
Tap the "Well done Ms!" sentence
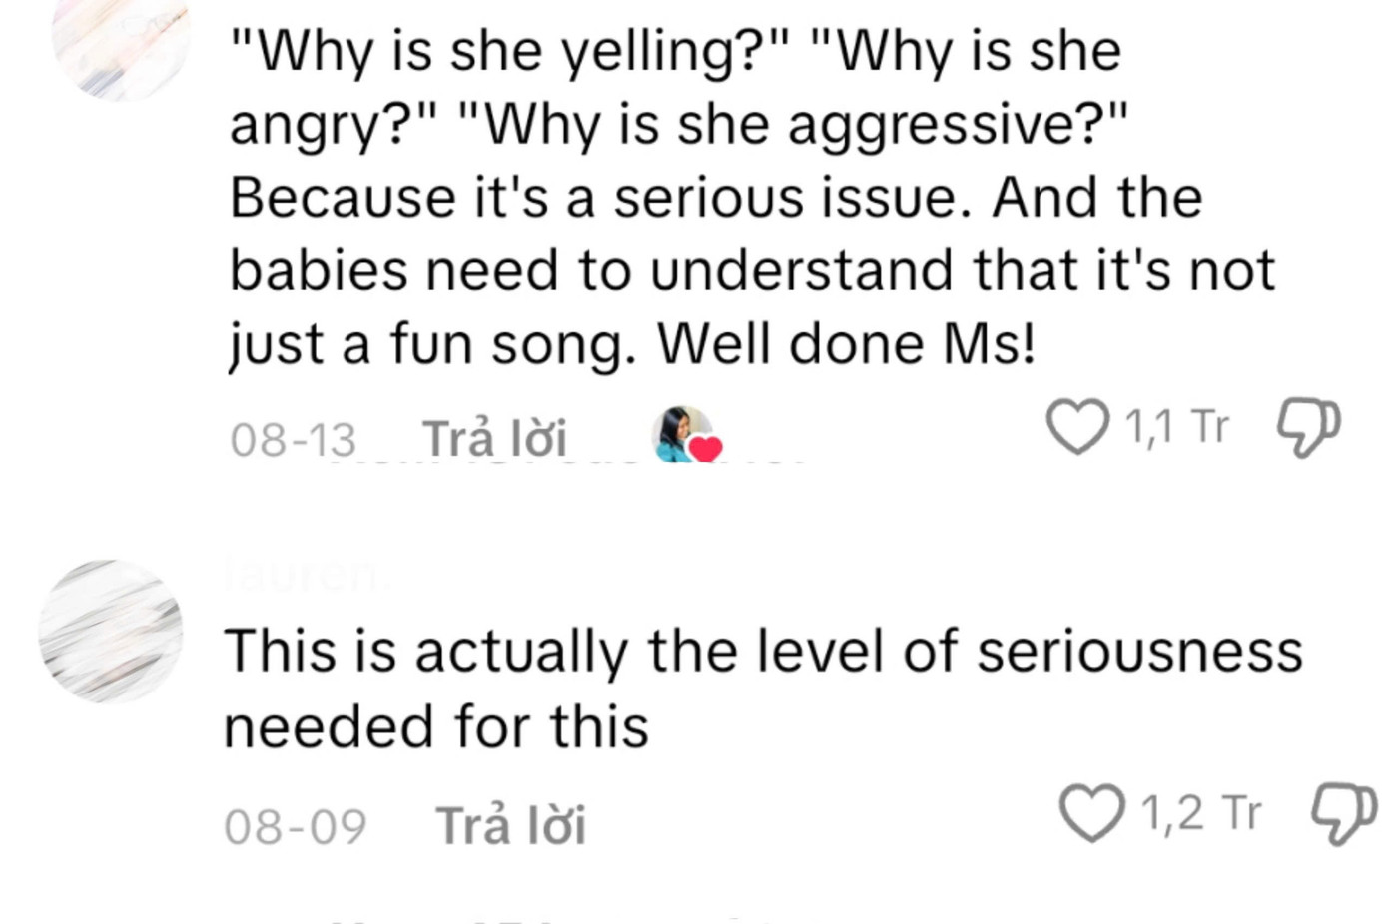[846, 345]
